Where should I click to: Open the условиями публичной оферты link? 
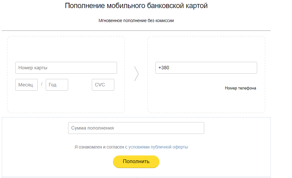click(x=158, y=147)
